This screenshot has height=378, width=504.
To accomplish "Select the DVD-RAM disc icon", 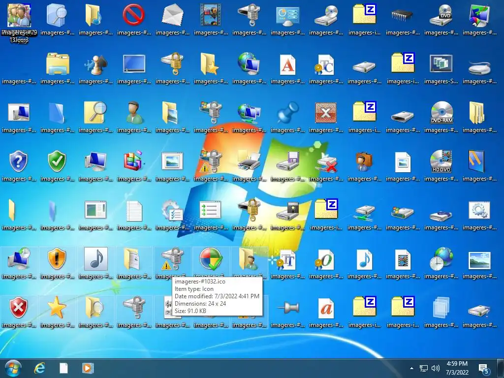I will click(x=441, y=113).
